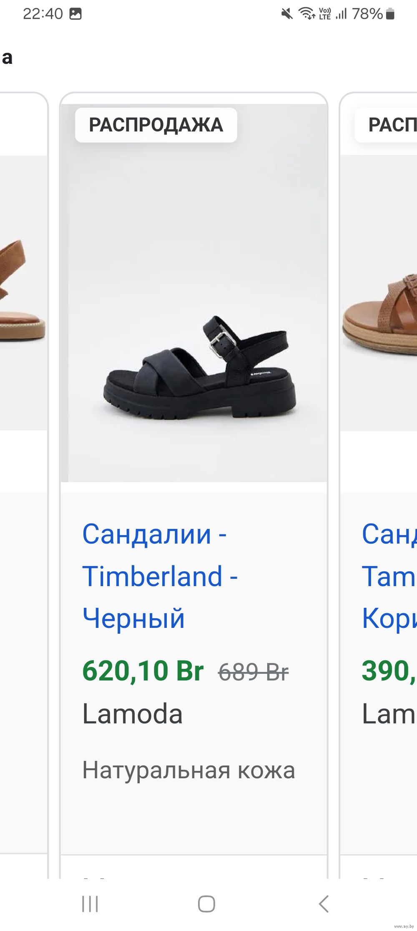The height and width of the screenshot is (931, 417).
Task: Open the tan Tamaris sandal image at right
Action: (x=379, y=292)
